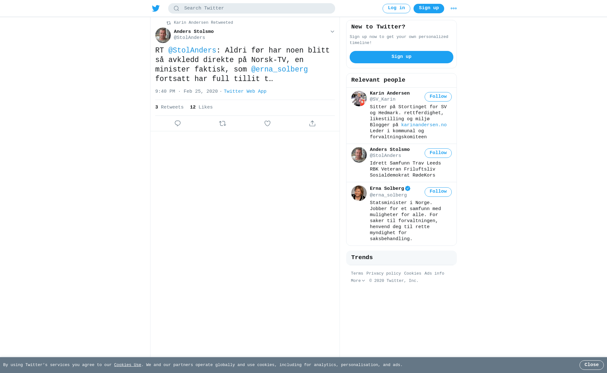Like the tweet with the heart icon
Screen dimensions: 607x373
(267, 123)
